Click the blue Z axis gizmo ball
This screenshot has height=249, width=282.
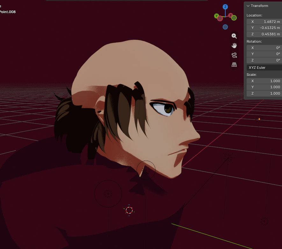[225, 7]
